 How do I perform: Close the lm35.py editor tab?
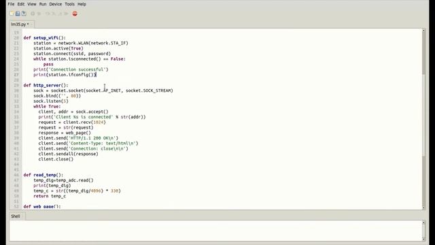tap(32, 24)
